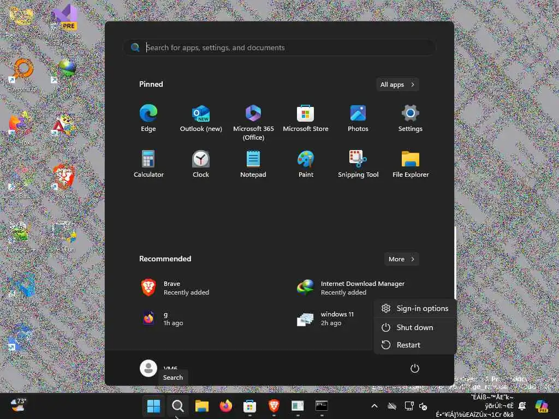Launch the Calculator app

(148, 164)
